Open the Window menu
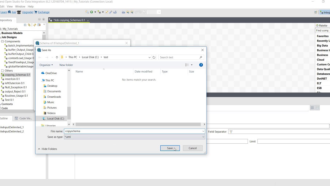 tap(20, 6)
